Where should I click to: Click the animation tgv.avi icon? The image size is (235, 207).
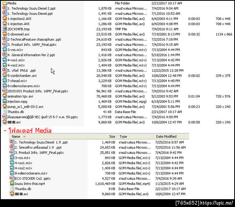[x=5, y=96]
